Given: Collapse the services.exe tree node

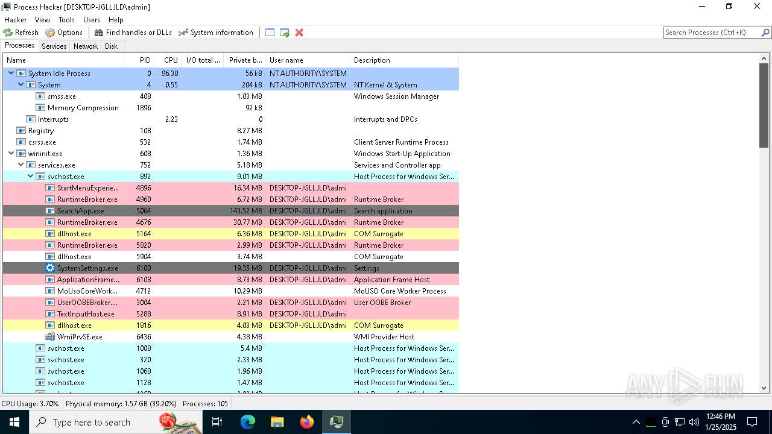Looking at the screenshot, I should (21, 165).
